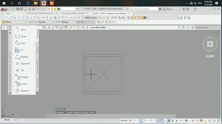Screen dimensions: 222x124
Task: Toggle Ortho mode in status bar
Action: coord(141,121)
